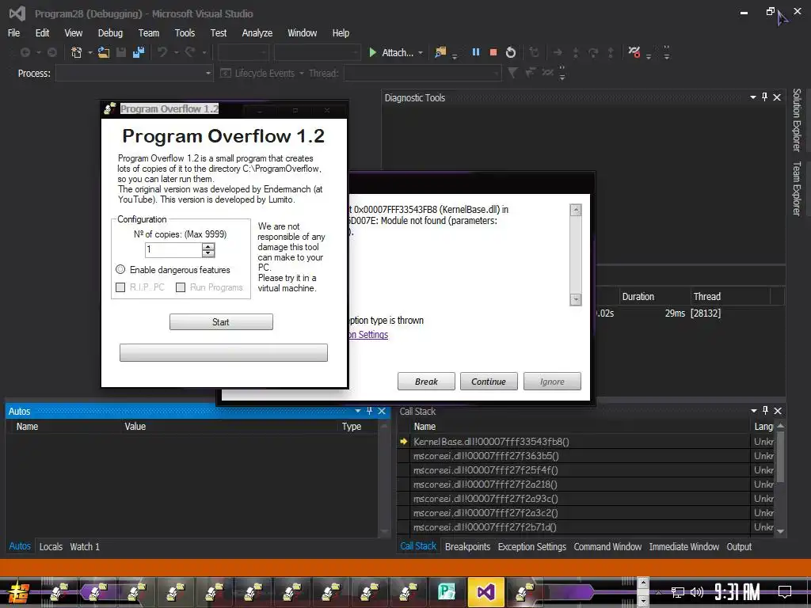This screenshot has width=811, height=608.
Task: Open the Output tab
Action: coord(739,546)
